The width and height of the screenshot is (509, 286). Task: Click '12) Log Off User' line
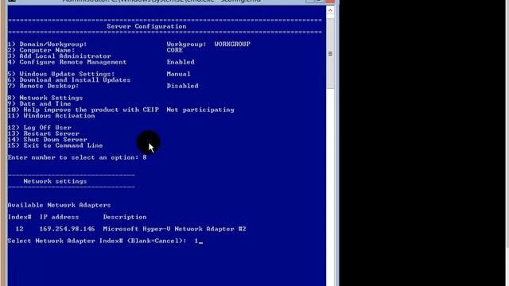click(39, 128)
